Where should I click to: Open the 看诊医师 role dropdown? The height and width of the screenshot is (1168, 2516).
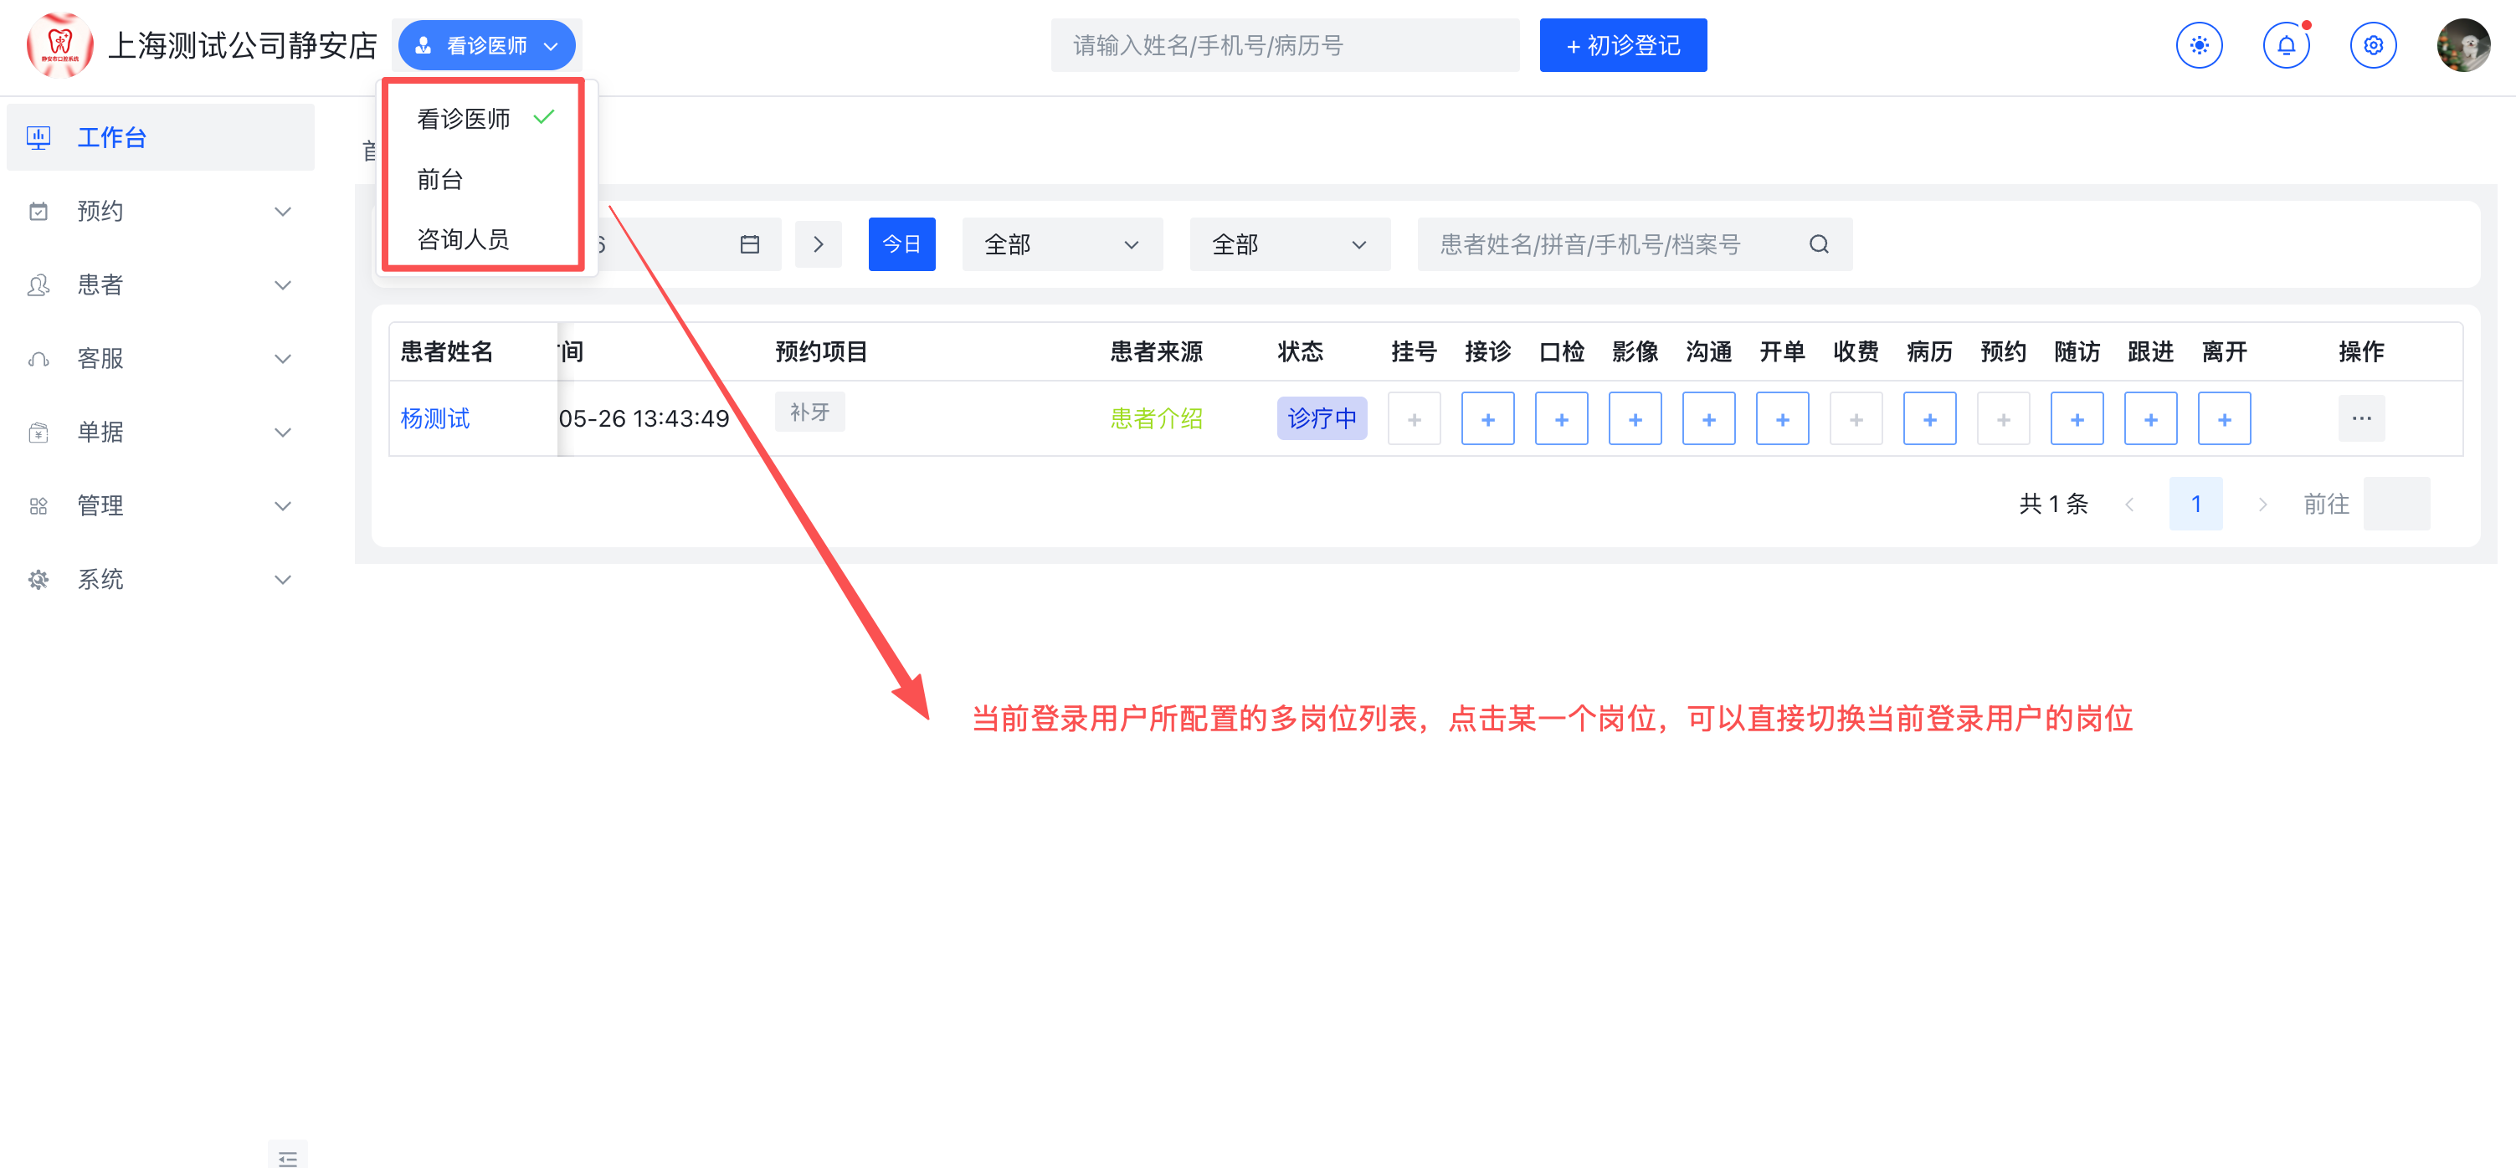coord(486,45)
